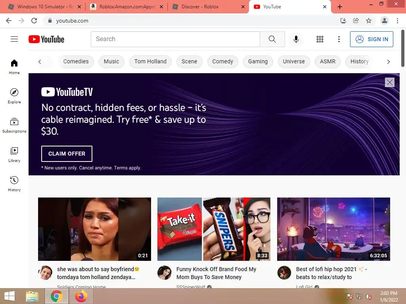The width and height of the screenshot is (406, 304).
Task: Share this page icon
Action: (x=356, y=21)
